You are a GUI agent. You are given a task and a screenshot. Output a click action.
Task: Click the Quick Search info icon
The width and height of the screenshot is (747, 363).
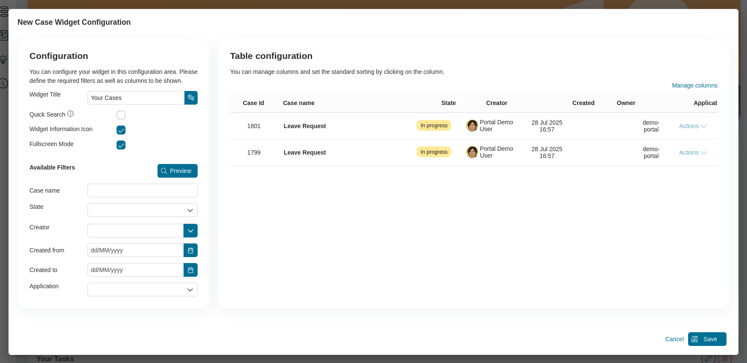click(70, 114)
